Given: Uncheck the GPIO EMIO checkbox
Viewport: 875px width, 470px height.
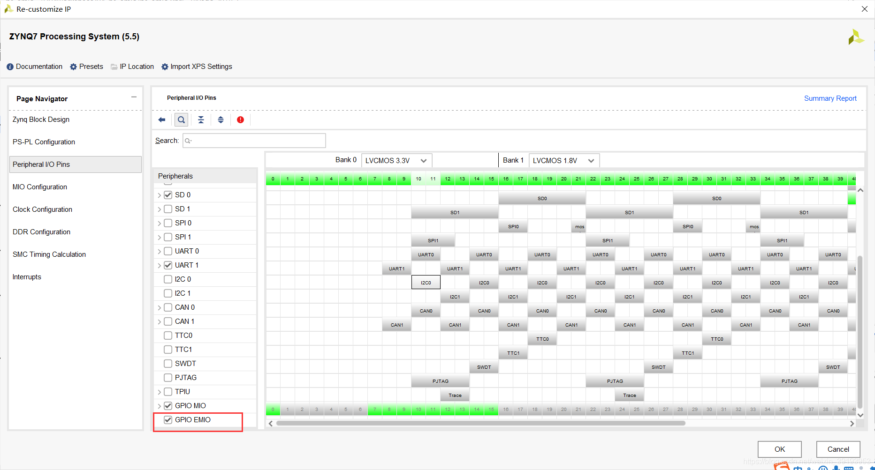Looking at the screenshot, I should (x=168, y=420).
